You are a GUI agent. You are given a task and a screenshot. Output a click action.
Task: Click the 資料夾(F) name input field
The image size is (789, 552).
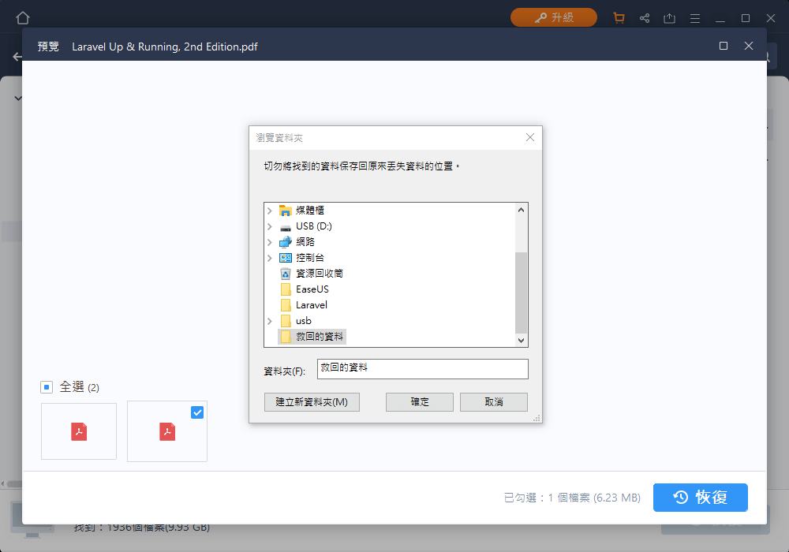(x=422, y=368)
